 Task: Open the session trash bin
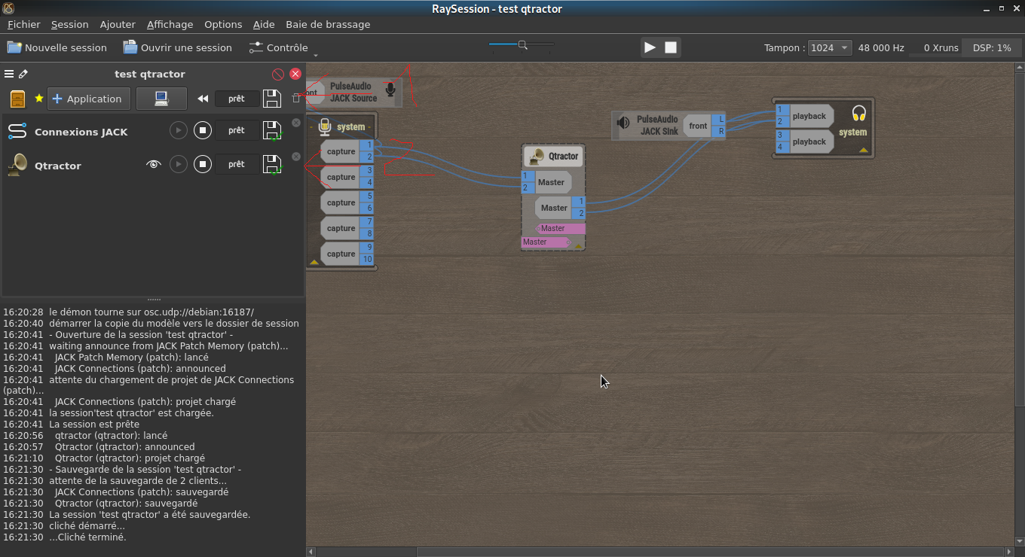(296, 99)
